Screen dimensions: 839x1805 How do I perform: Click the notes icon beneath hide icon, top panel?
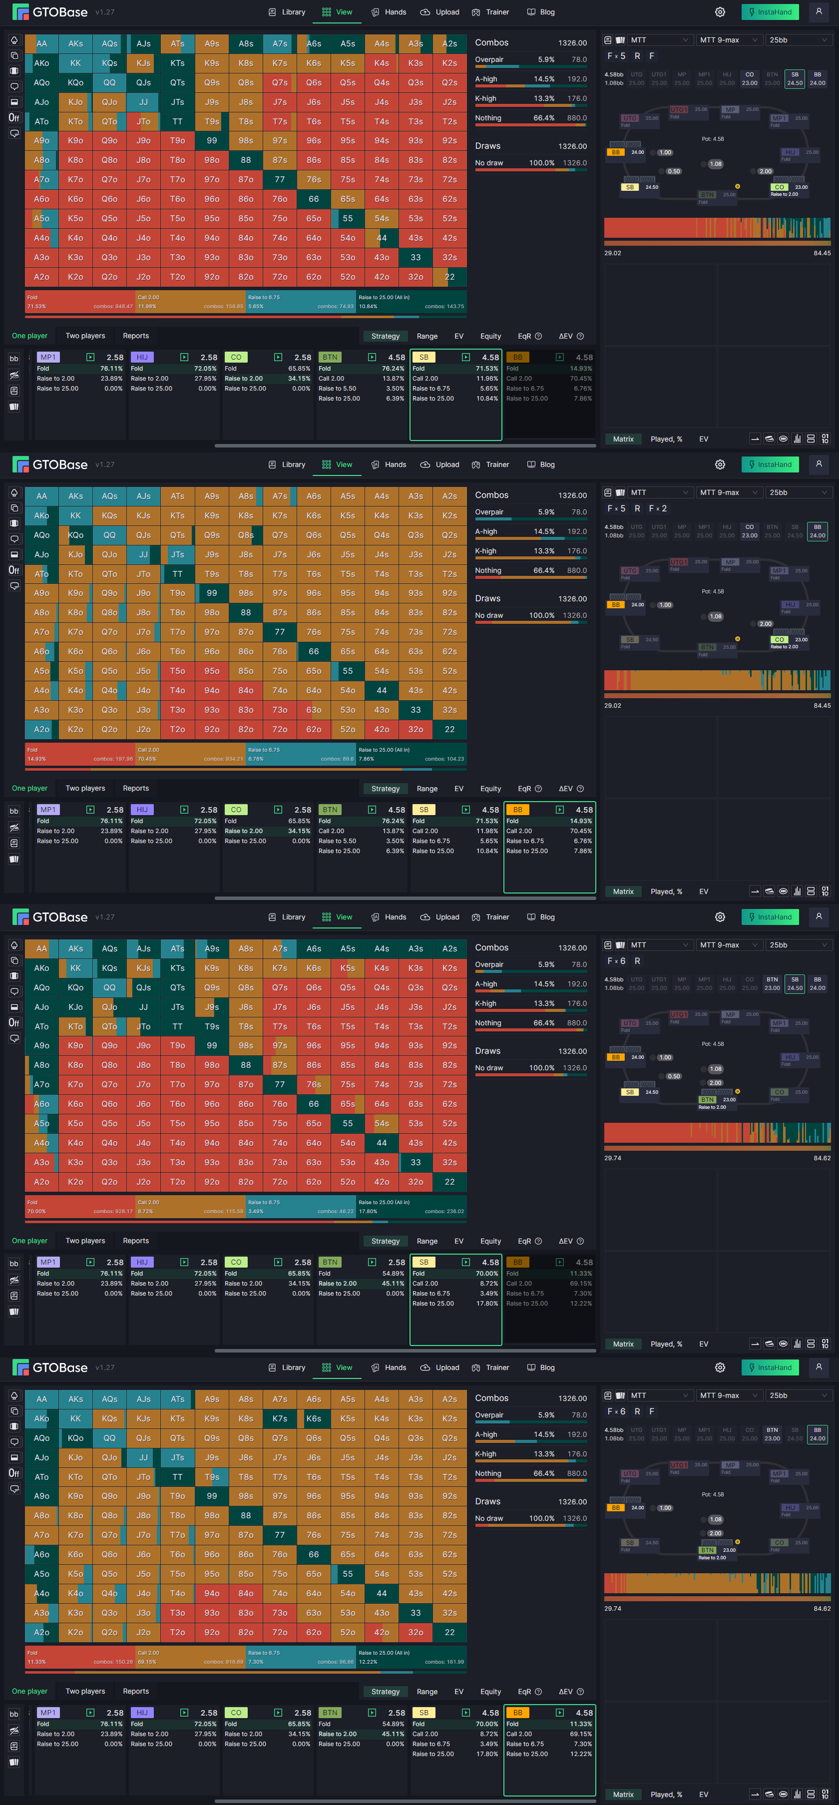[14, 390]
